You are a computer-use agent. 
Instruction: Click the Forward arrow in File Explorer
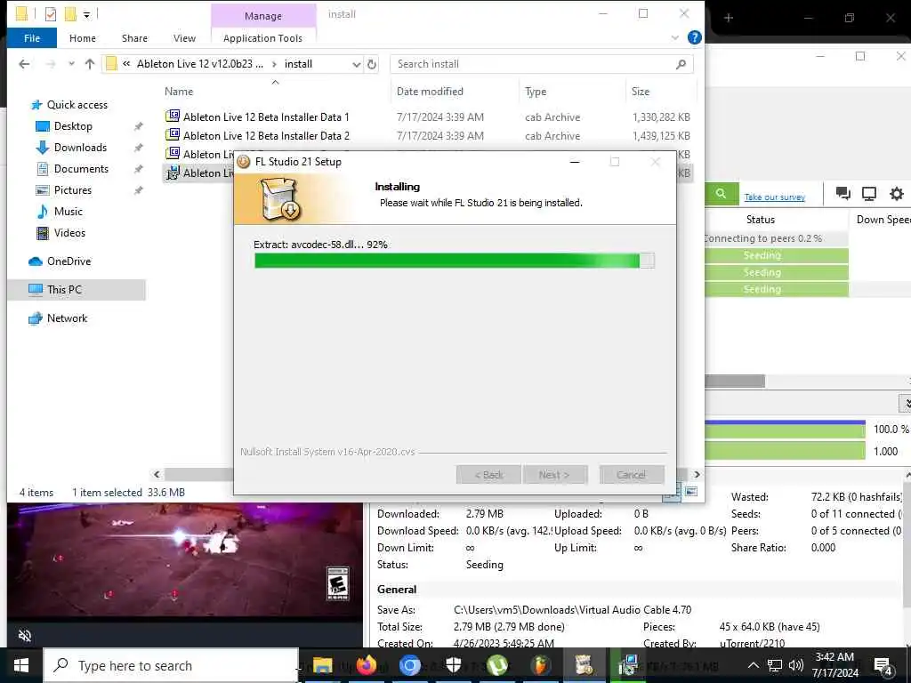point(51,64)
